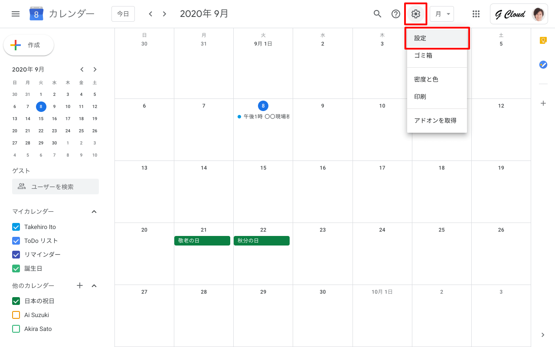Collapse the マイカレンダー section
The height and width of the screenshot is (347, 555).
pyautogui.click(x=94, y=212)
